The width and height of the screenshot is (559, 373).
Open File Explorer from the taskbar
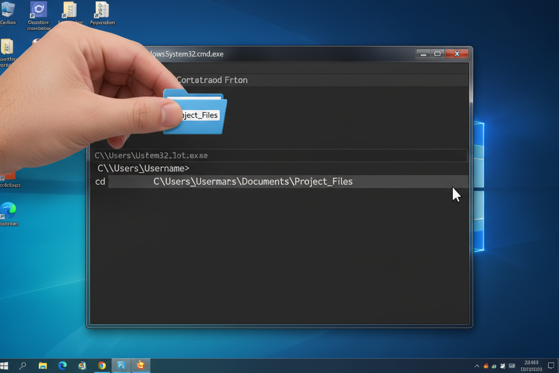pyautogui.click(x=43, y=365)
